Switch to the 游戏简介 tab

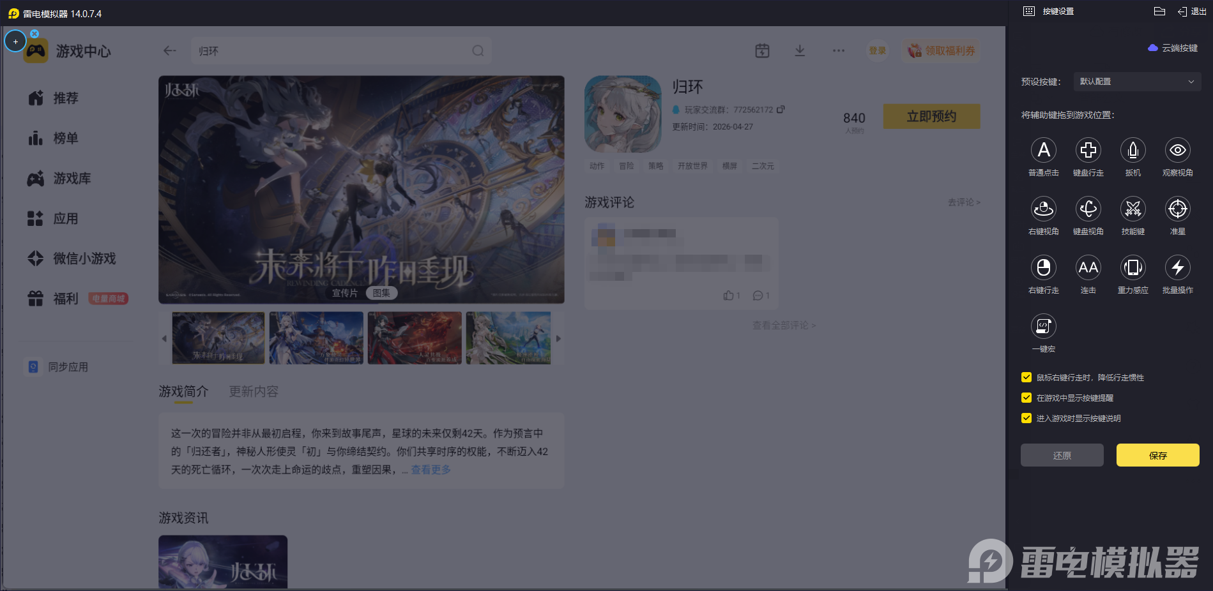pos(183,391)
